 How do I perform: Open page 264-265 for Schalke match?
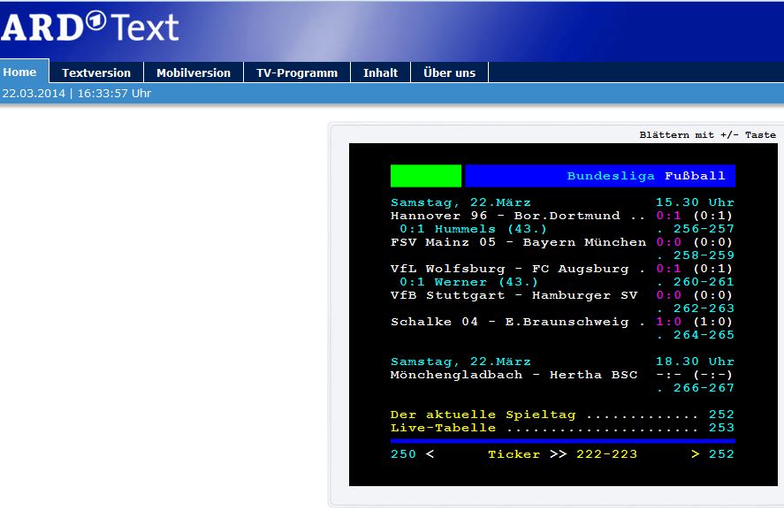[x=704, y=335]
